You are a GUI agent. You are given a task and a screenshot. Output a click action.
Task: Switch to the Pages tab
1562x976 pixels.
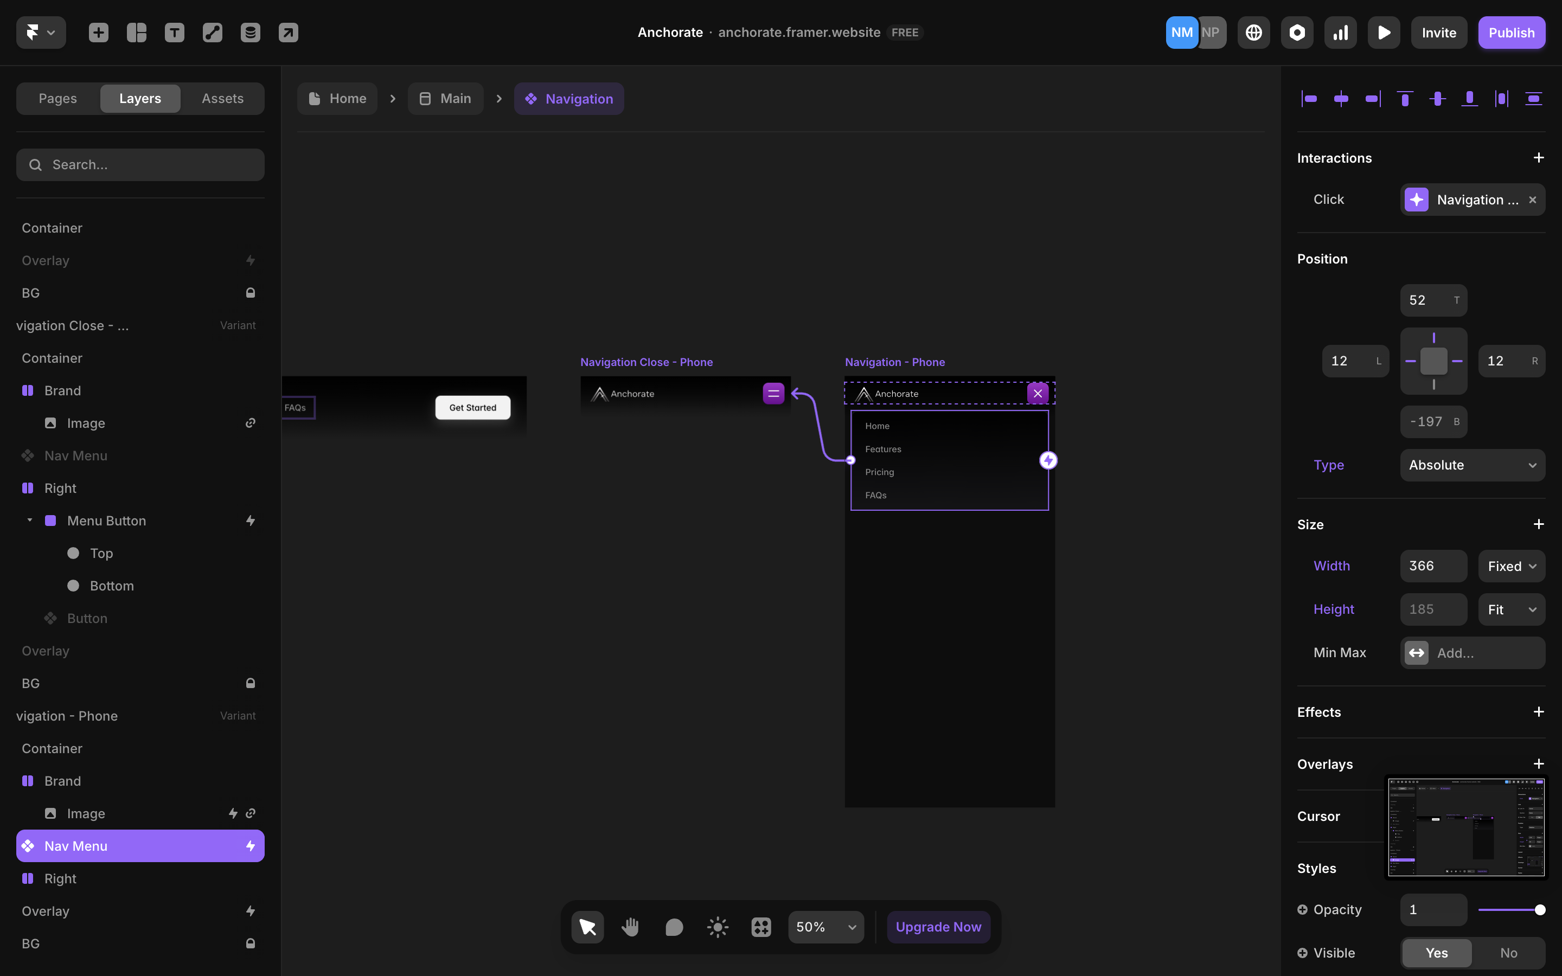pos(57,99)
